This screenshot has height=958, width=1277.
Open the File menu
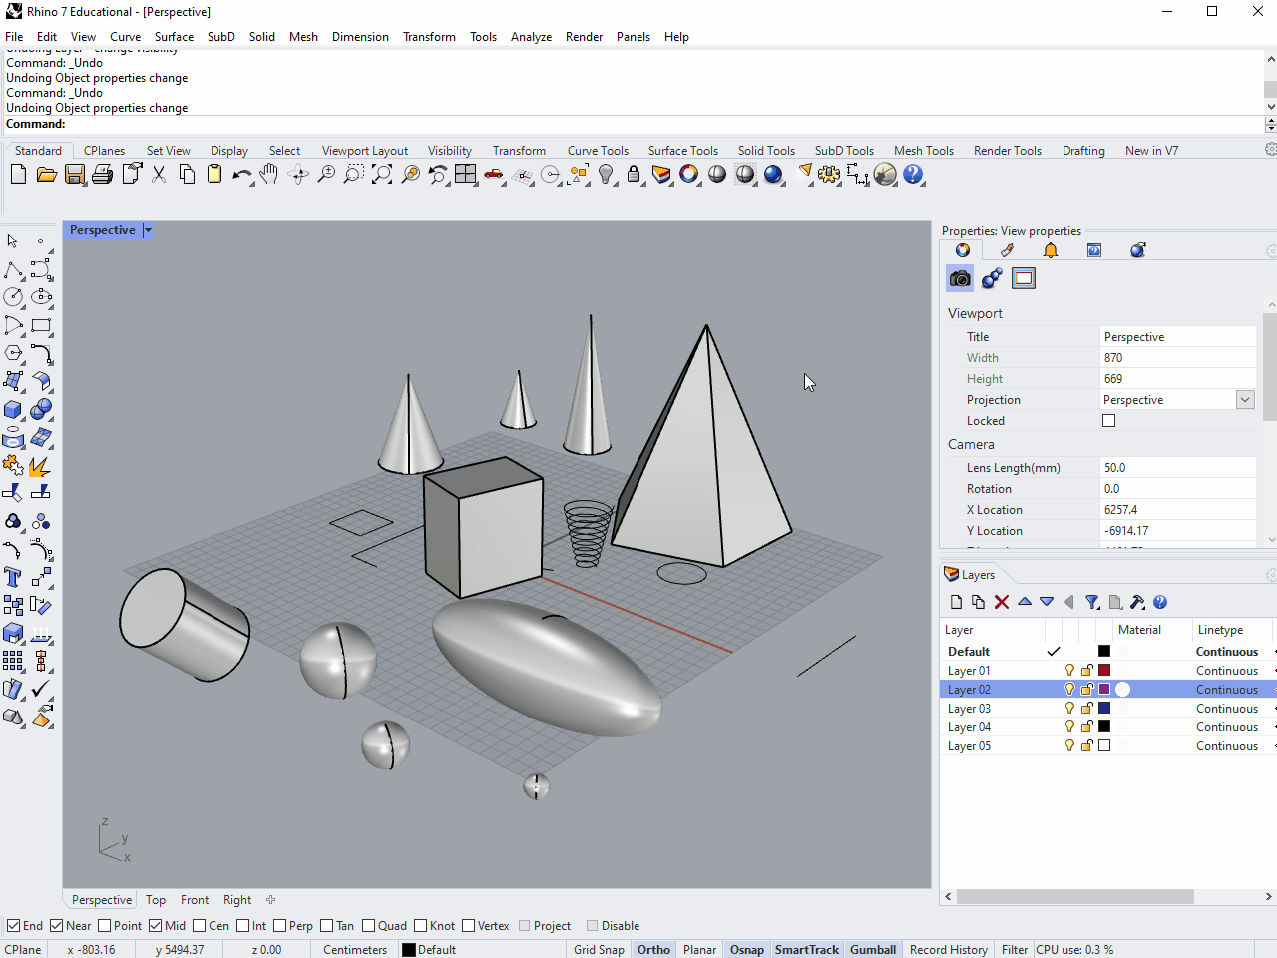14,37
